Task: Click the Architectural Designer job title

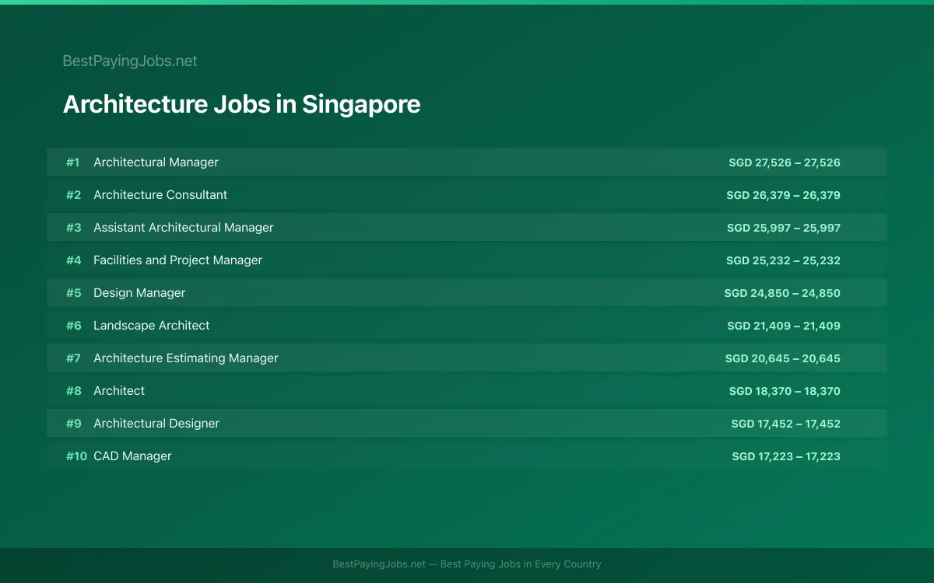Action: tap(156, 423)
